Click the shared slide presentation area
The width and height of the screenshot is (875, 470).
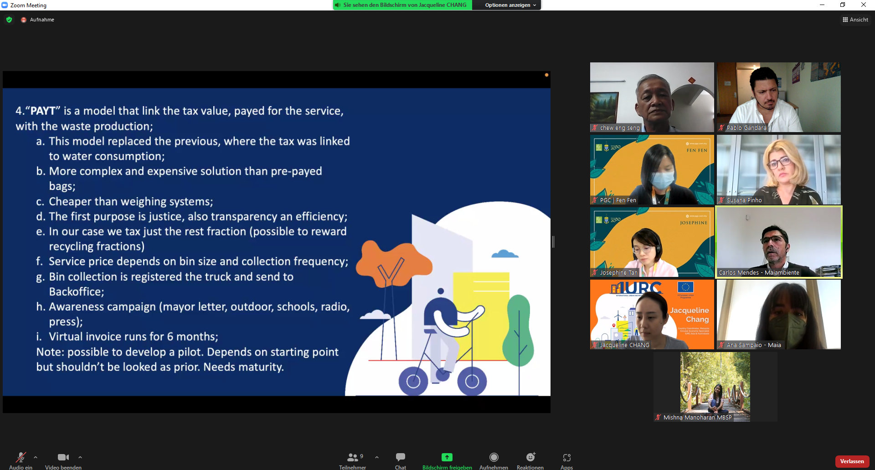pyautogui.click(x=277, y=242)
